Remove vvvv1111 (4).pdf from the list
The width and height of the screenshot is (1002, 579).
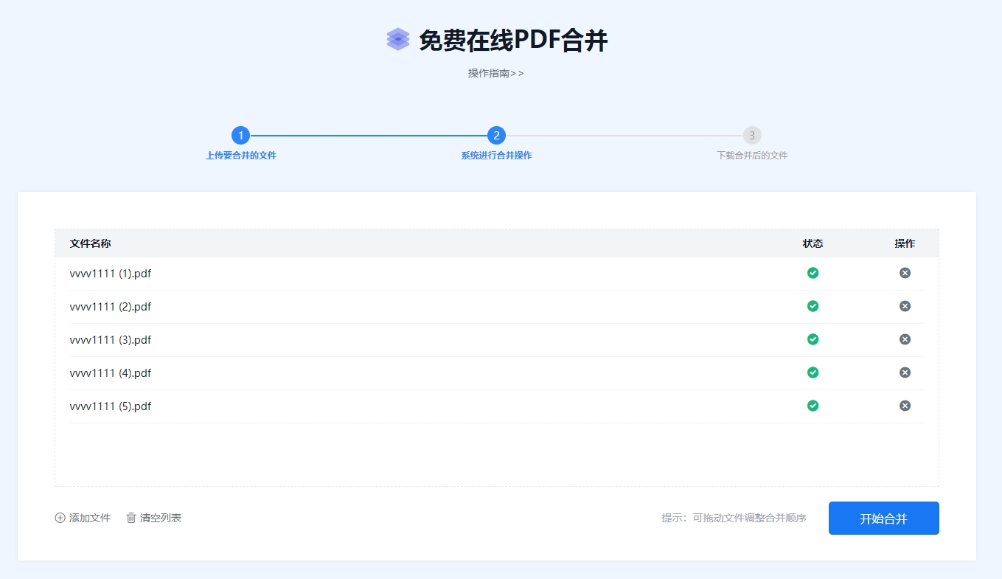(x=905, y=372)
